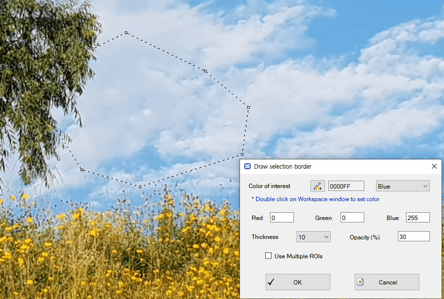
Task: Click the hex color field showing 0000FF
Action: point(346,186)
